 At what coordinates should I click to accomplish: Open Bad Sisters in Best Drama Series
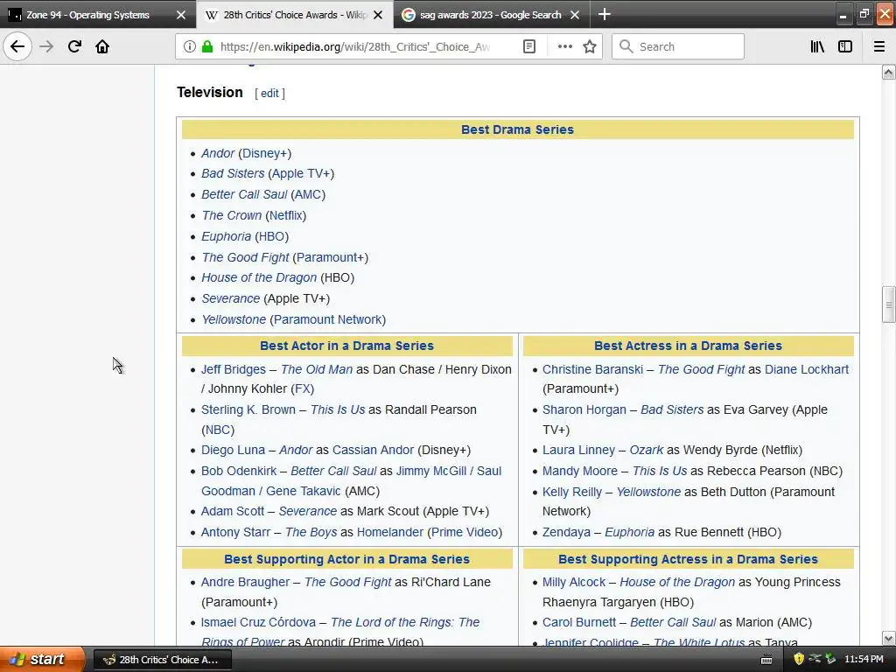tap(233, 173)
